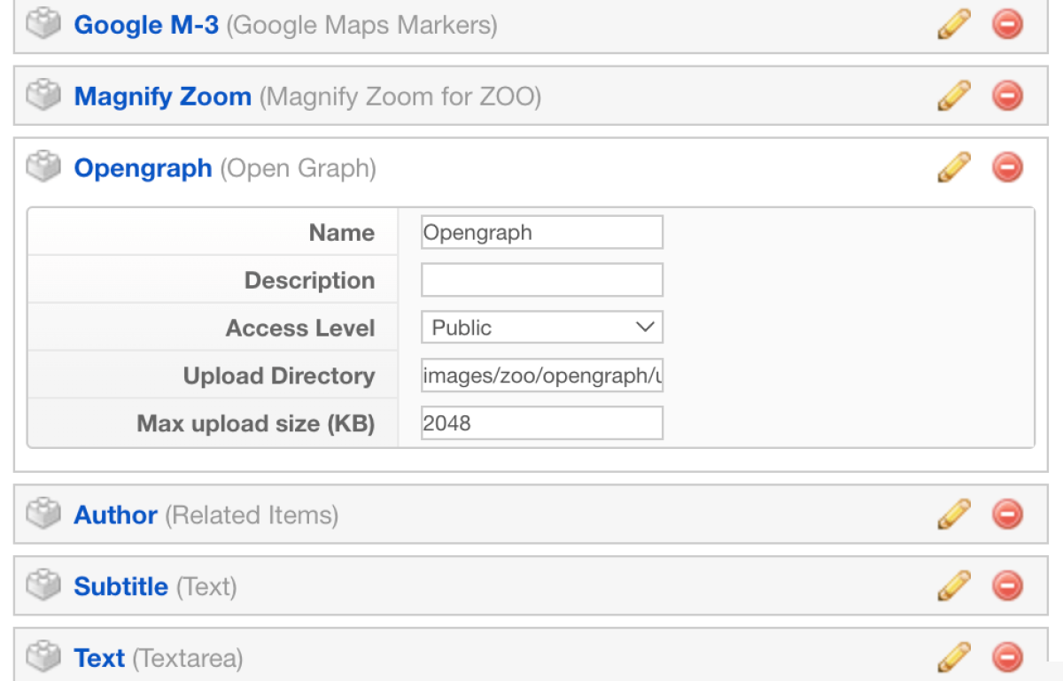Edit the Author element via pencil icon

[x=953, y=514]
